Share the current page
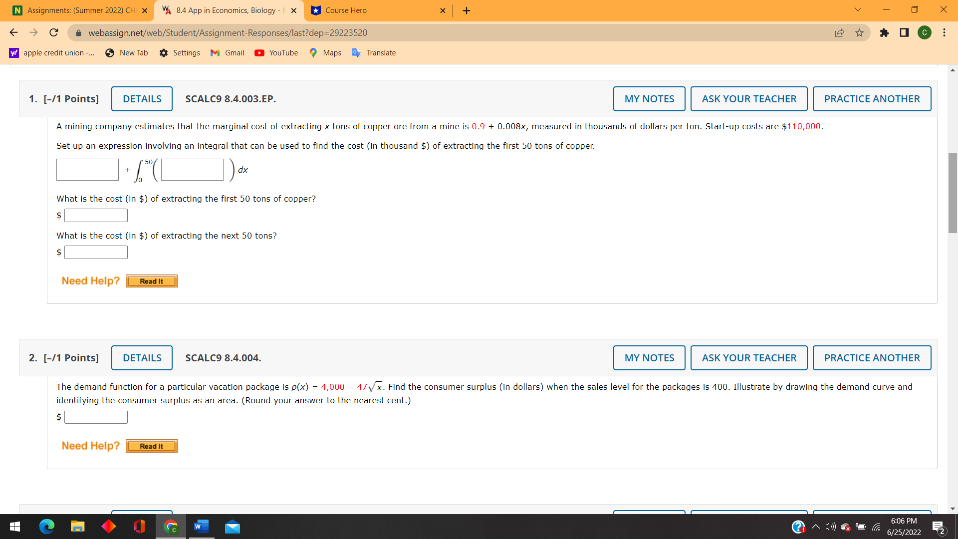The image size is (958, 539). pyautogui.click(x=840, y=32)
